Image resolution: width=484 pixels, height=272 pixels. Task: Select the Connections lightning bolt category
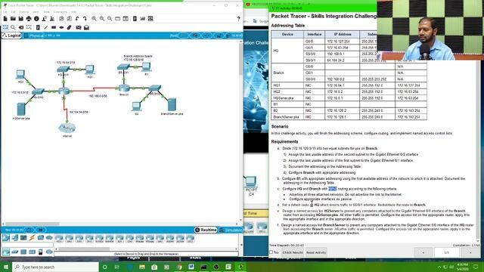[x=32, y=237]
